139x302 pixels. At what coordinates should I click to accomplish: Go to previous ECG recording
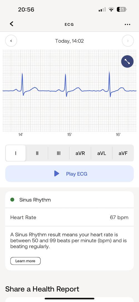click(11, 41)
